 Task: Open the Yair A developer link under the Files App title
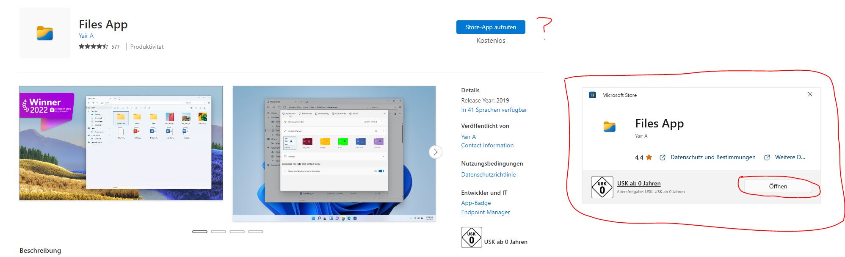pyautogui.click(x=86, y=36)
